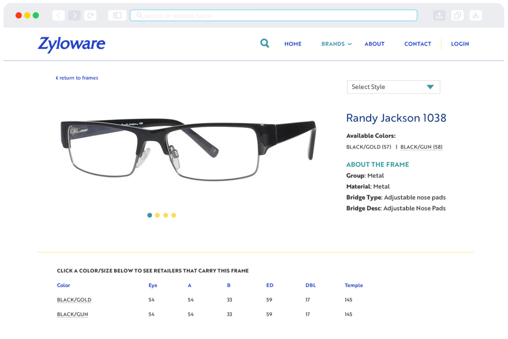
Task: Select the last carousel image dot
Action: click(174, 215)
